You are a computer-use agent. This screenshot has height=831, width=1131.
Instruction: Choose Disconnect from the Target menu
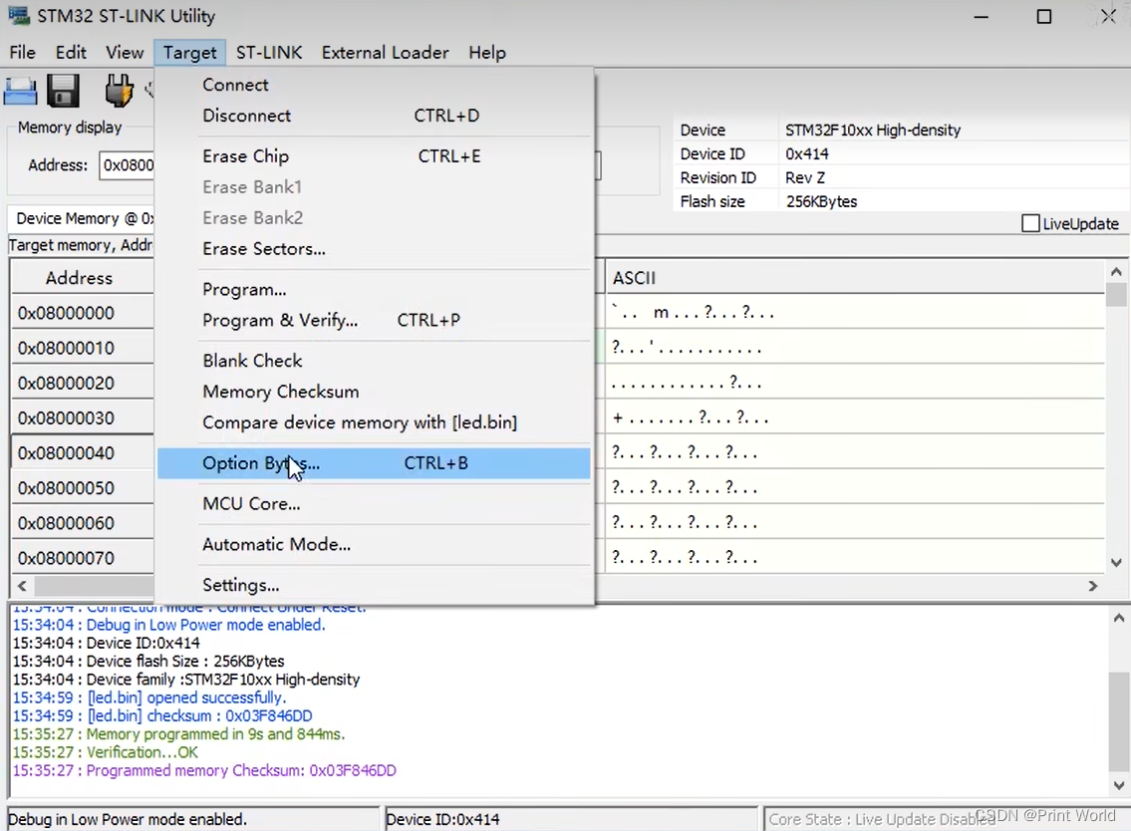coord(374,116)
